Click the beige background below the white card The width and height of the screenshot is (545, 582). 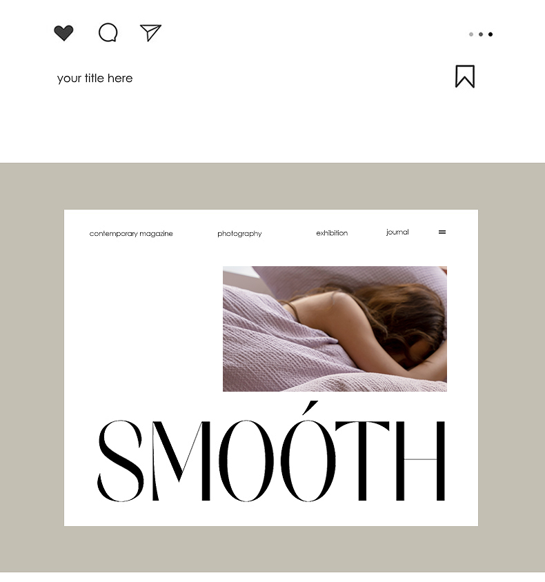coord(272,549)
